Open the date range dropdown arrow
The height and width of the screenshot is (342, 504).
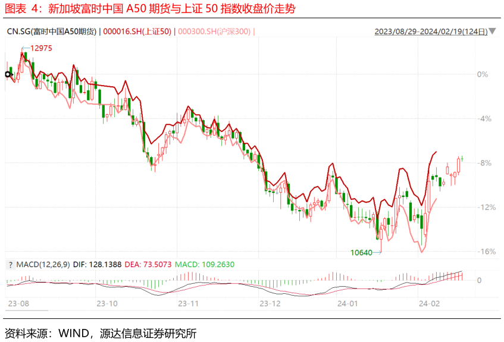(x=493, y=32)
